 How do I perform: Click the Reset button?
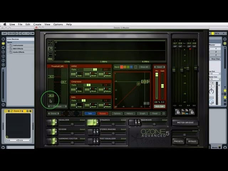(155, 113)
